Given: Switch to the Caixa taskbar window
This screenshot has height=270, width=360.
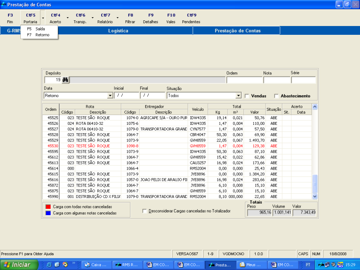Looking at the screenshot, I should [x=96, y=265].
